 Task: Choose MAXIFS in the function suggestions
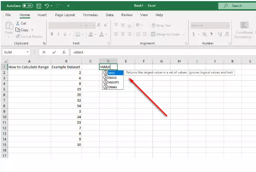point(113,82)
